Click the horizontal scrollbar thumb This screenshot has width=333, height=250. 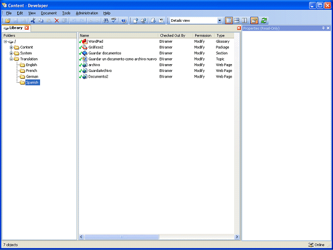tap(121, 237)
